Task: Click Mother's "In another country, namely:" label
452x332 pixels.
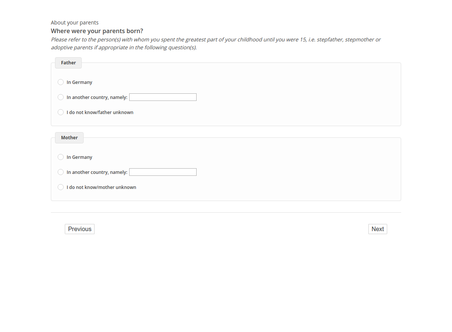Action: [97, 172]
